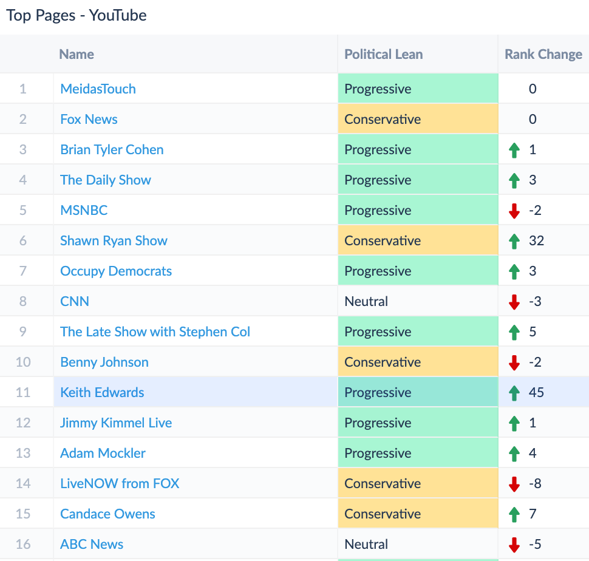Image resolution: width=589 pixels, height=561 pixels.
Task: Open ABC News link
Action: (x=92, y=545)
